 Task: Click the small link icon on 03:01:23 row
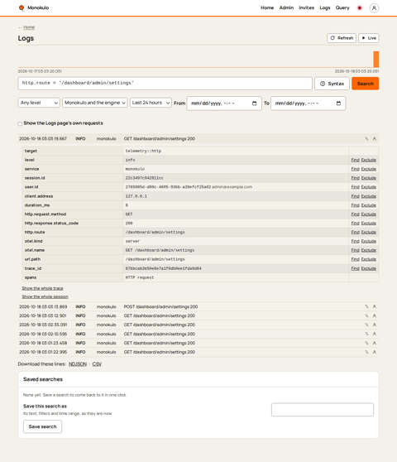tap(366, 343)
